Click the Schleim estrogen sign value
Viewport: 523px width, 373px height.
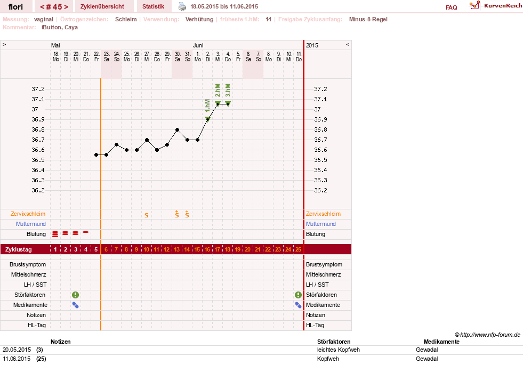click(126, 19)
